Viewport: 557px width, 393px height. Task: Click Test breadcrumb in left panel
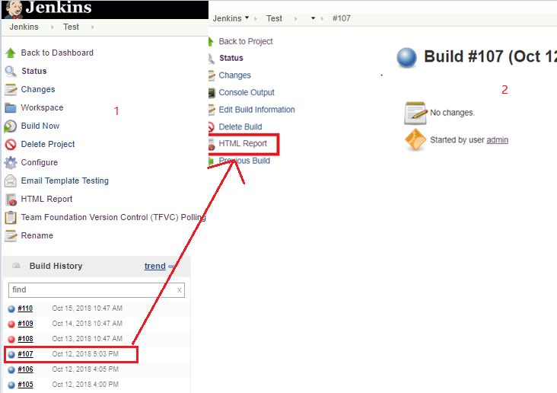tap(71, 27)
